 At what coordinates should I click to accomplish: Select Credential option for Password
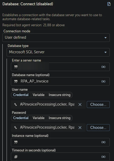click(21, 118)
